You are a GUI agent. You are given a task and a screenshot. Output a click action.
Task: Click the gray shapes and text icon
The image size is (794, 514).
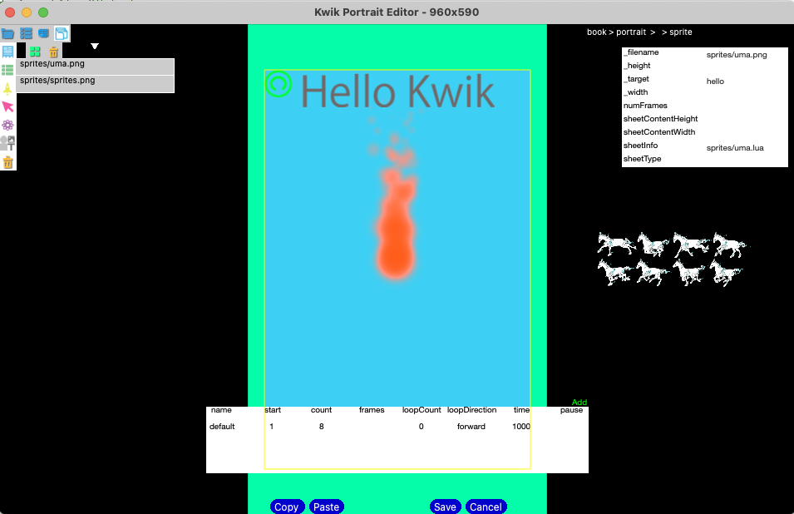click(7, 143)
